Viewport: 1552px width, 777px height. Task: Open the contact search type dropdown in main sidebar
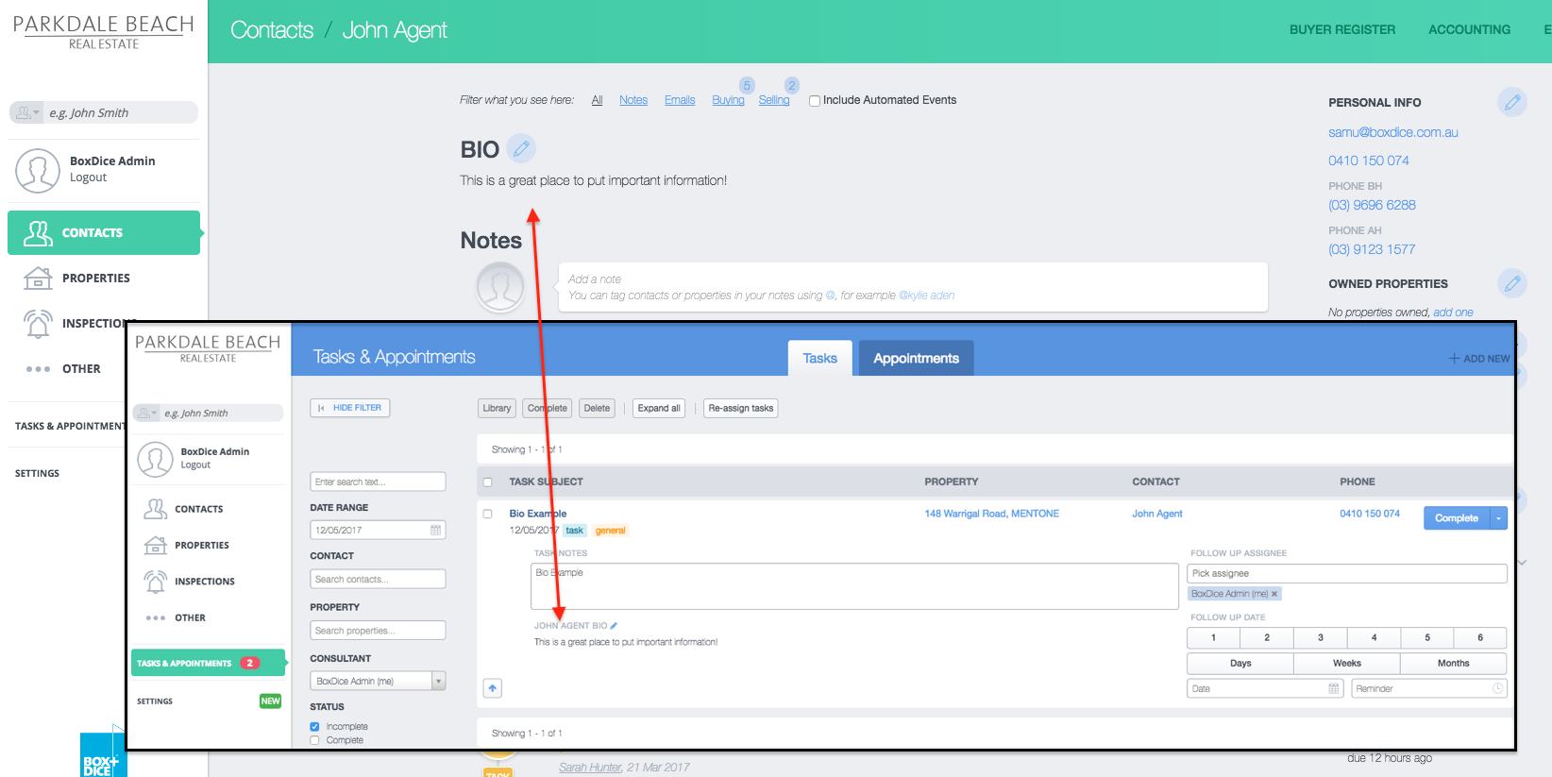pos(26,112)
